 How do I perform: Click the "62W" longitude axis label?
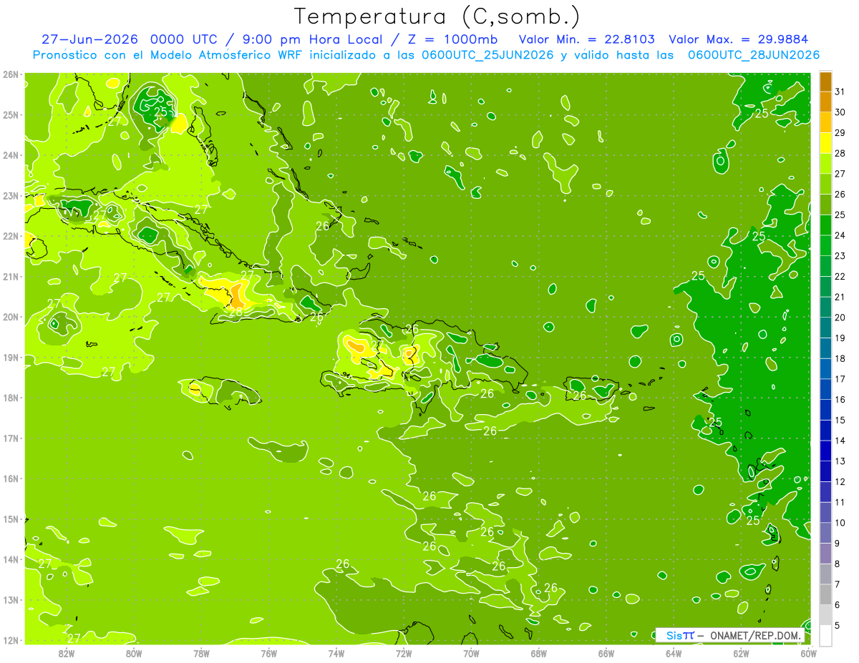pos(741,653)
